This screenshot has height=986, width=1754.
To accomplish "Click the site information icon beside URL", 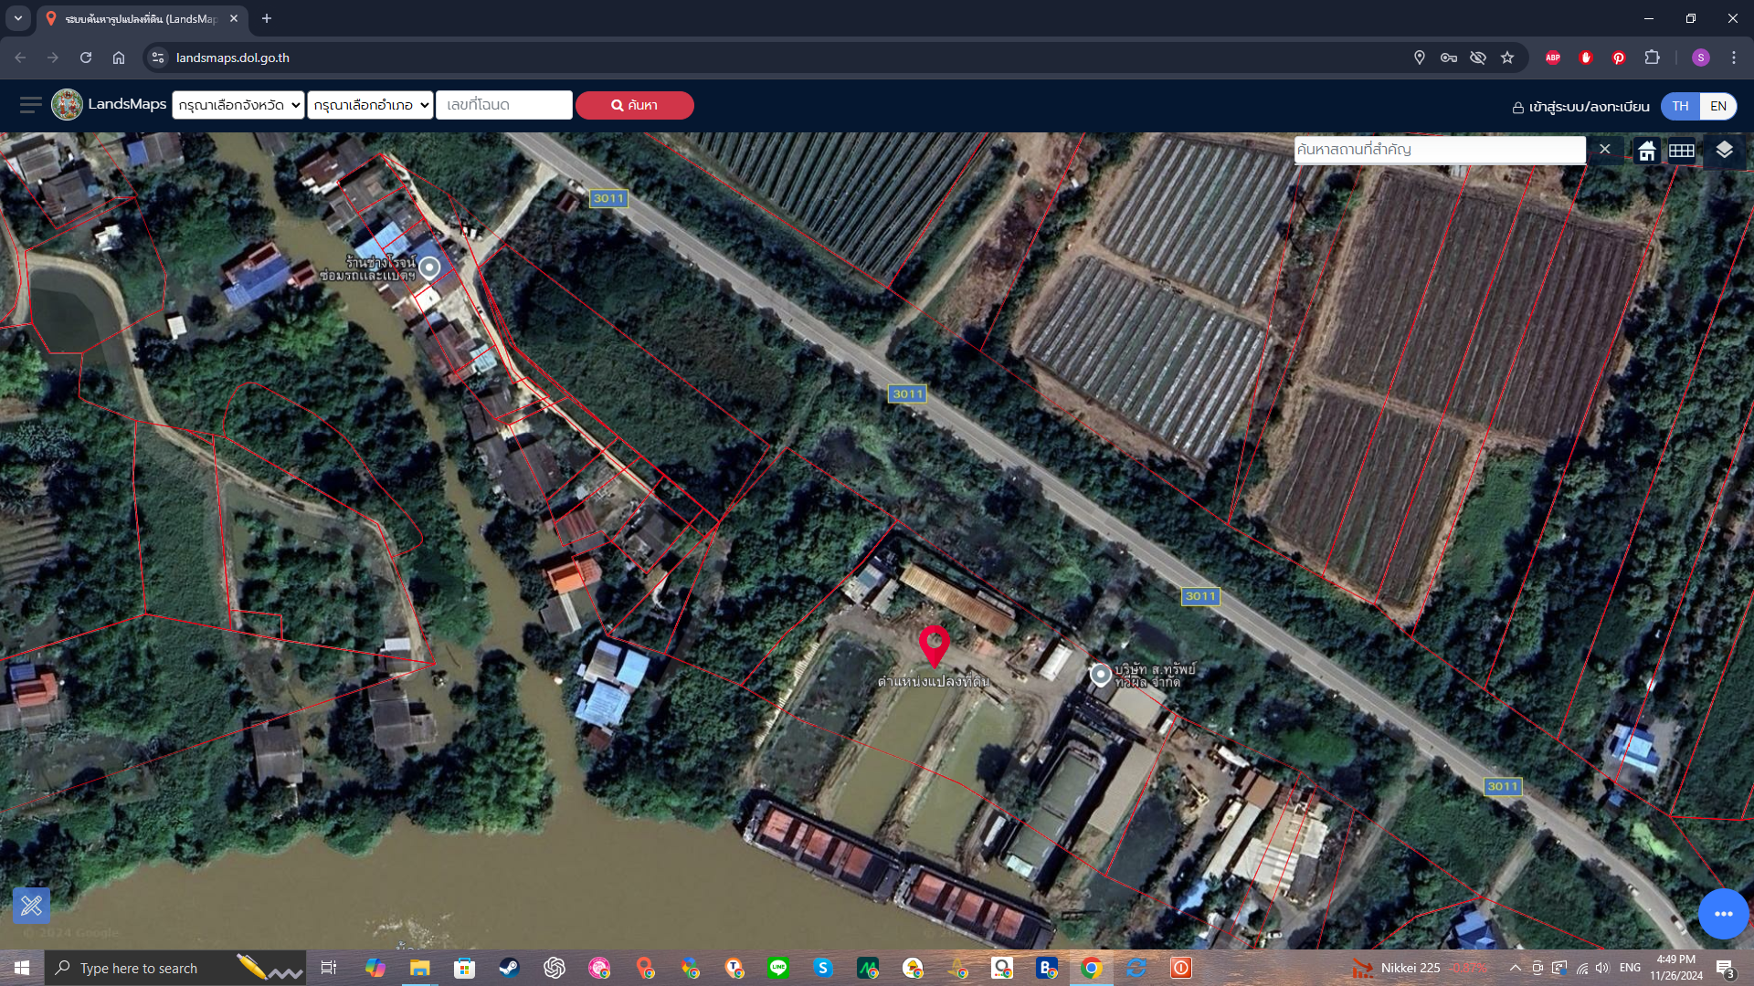I will 158,58.
